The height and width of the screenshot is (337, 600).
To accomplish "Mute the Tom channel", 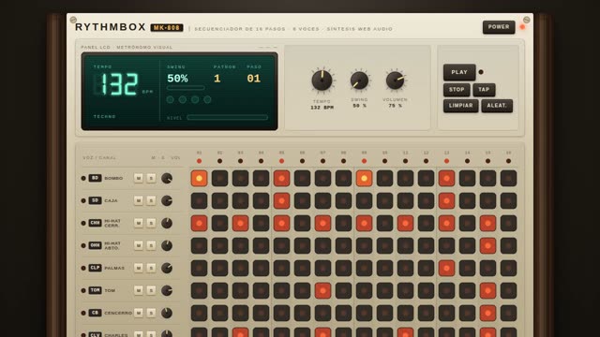I will coord(139,290).
